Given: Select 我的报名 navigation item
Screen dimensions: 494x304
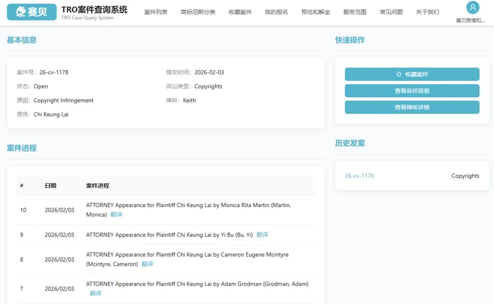Looking at the screenshot, I should (276, 12).
